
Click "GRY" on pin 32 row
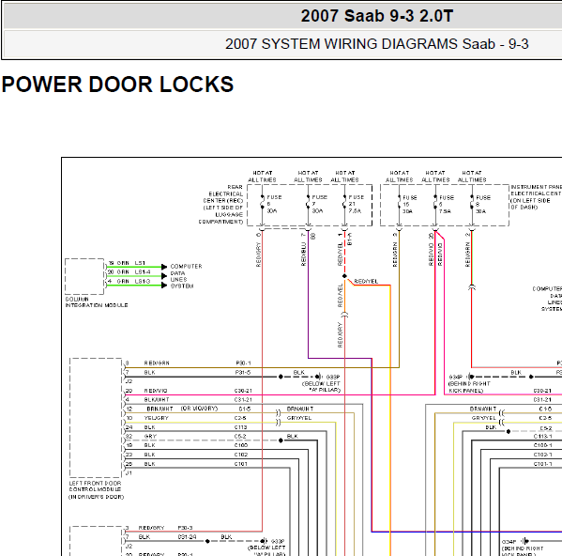[x=150, y=436]
